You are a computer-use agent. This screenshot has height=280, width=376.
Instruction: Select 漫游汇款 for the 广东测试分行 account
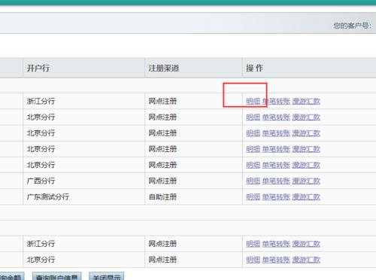click(x=306, y=197)
